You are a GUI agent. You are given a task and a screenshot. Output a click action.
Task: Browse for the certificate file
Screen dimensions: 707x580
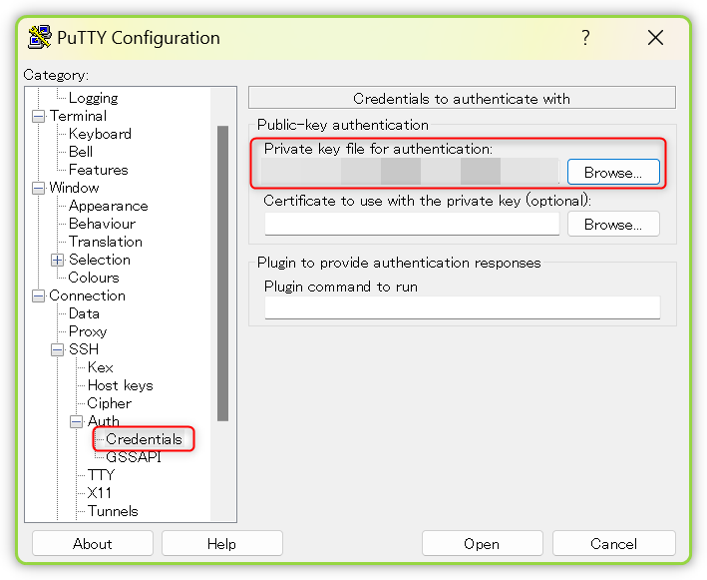613,224
